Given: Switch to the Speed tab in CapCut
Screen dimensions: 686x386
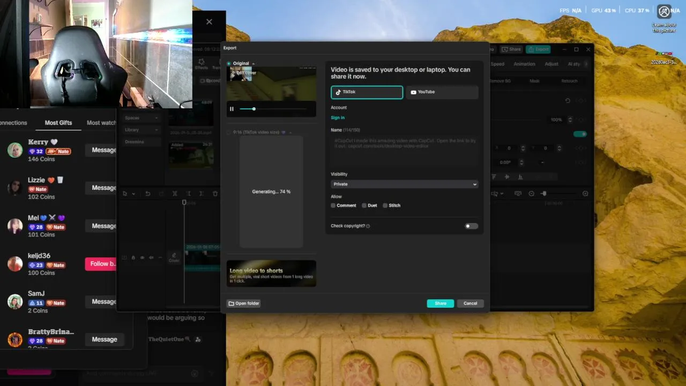Looking at the screenshot, I should (497, 64).
